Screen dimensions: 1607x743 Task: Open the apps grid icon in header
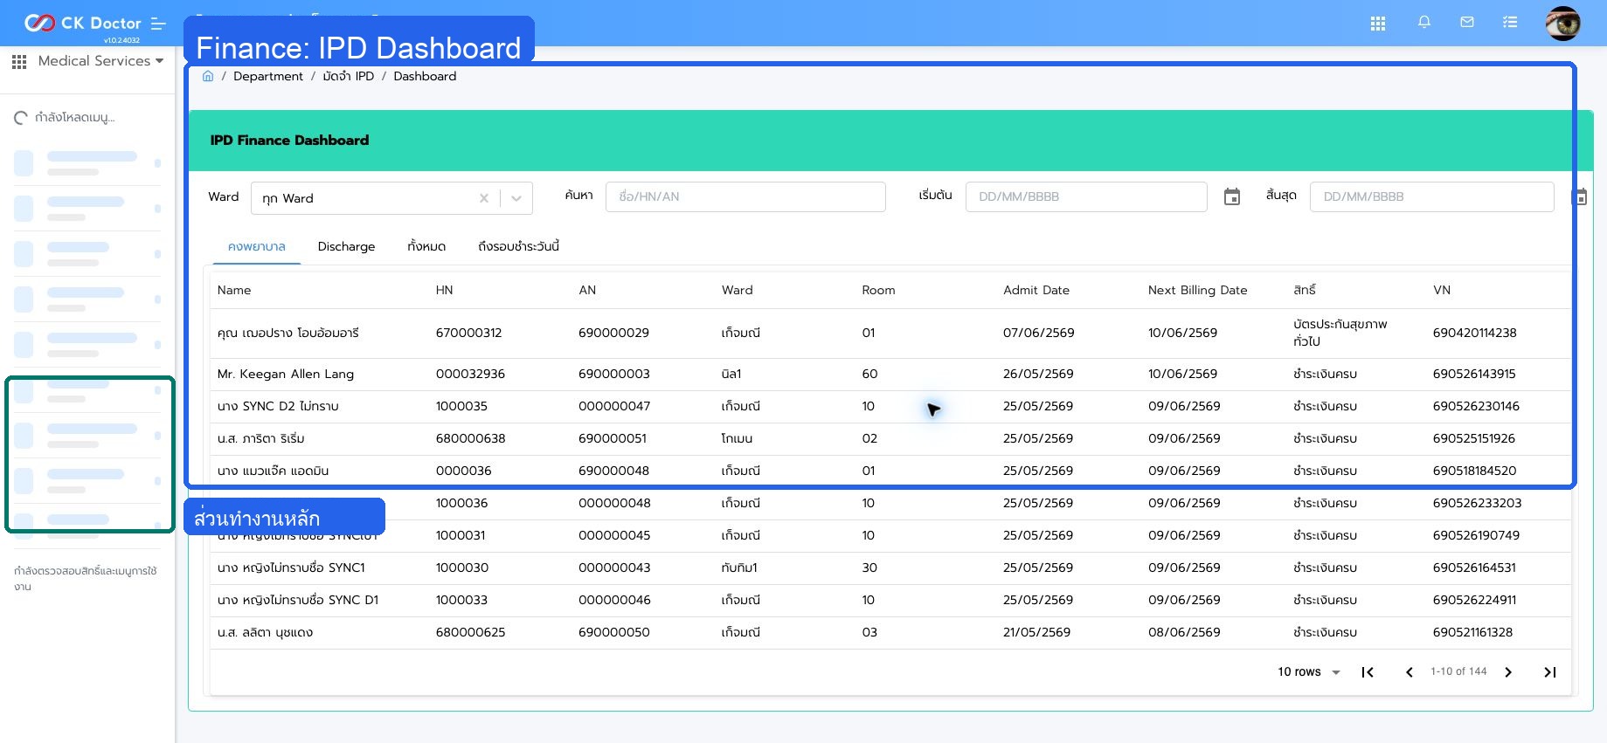point(1378,24)
